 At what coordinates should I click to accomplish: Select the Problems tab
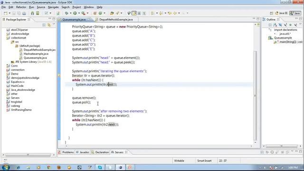tap(66, 152)
